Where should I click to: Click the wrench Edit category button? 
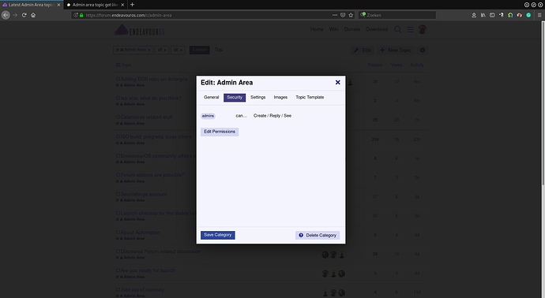click(363, 50)
